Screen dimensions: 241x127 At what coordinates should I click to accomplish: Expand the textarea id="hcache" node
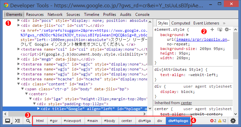tap(19, 79)
